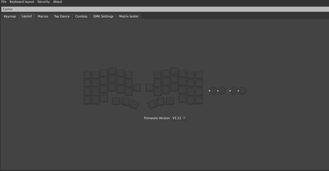Screen dimensions: 329x171
Task: Open the File menu
Action: point(4,2)
